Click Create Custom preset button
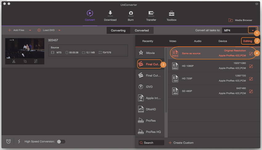 click(x=181, y=143)
